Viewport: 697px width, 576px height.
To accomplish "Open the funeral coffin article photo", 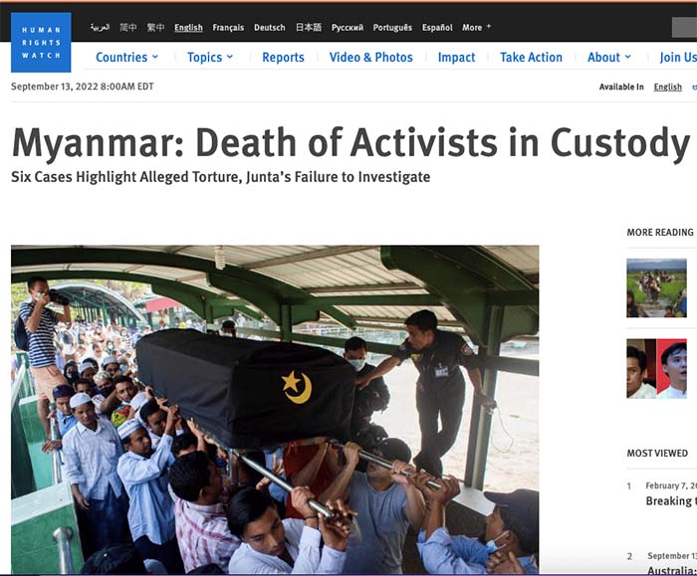I will (x=275, y=409).
